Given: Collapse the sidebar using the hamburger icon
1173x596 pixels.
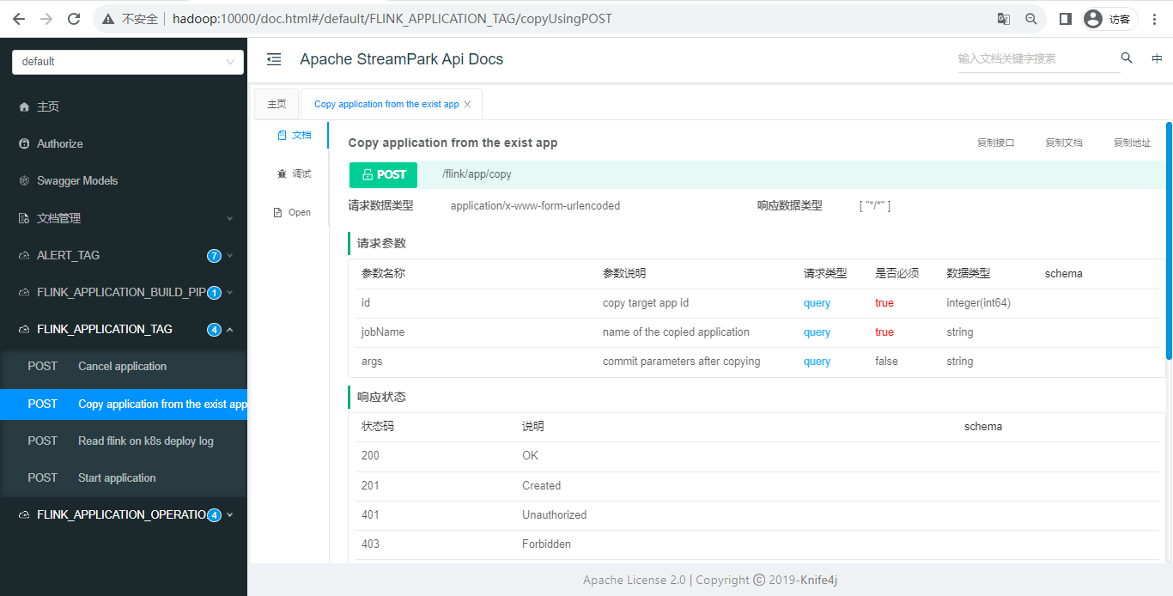Looking at the screenshot, I should (273, 59).
